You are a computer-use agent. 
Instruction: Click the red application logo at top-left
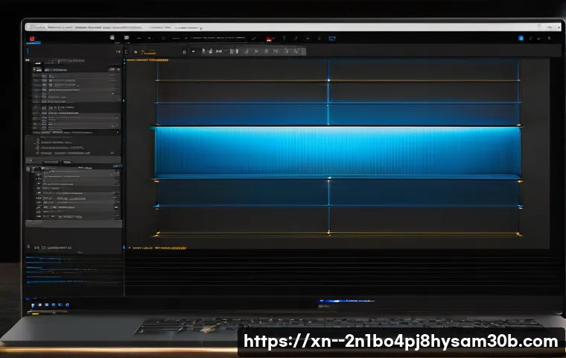tap(31, 37)
